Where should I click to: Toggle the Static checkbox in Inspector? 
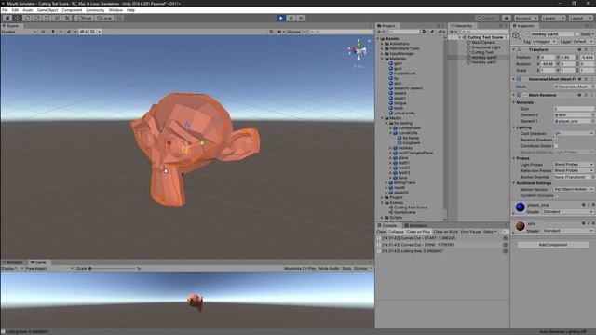click(x=577, y=34)
